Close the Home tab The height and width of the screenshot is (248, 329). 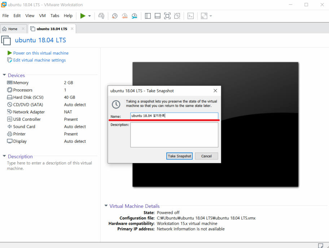[x=23, y=29]
